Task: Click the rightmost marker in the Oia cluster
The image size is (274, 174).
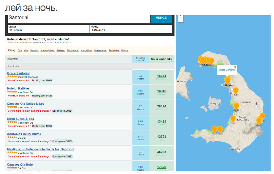Action: click(211, 61)
